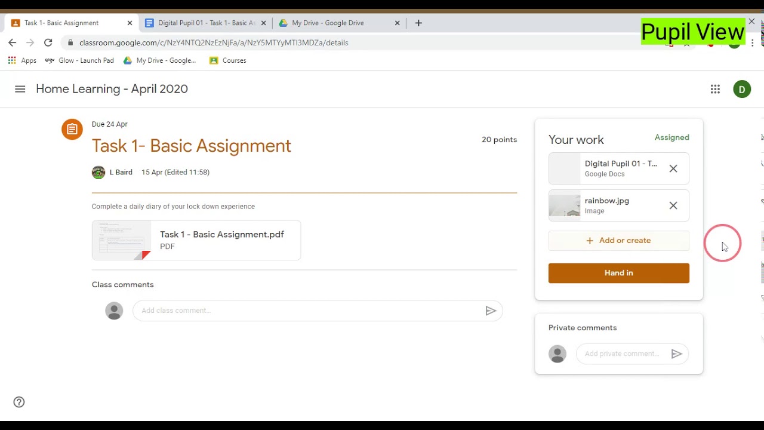Click the Due 24 Apr text
The width and height of the screenshot is (764, 430).
[x=110, y=124]
